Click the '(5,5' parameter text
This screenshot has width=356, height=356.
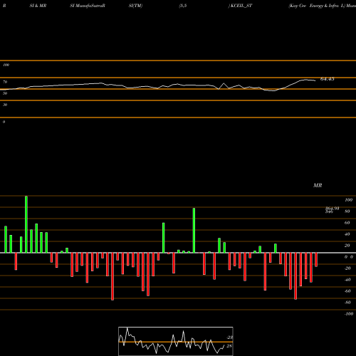(183, 6)
